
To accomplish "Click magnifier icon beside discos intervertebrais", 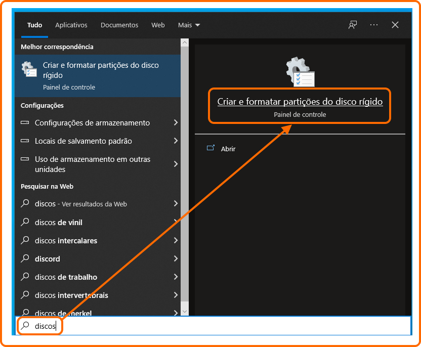I will (x=25, y=295).
